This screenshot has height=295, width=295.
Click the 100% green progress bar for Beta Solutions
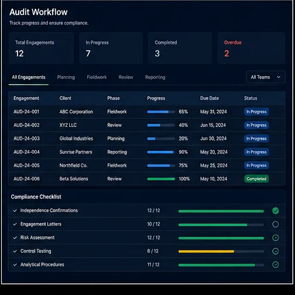coord(161,179)
